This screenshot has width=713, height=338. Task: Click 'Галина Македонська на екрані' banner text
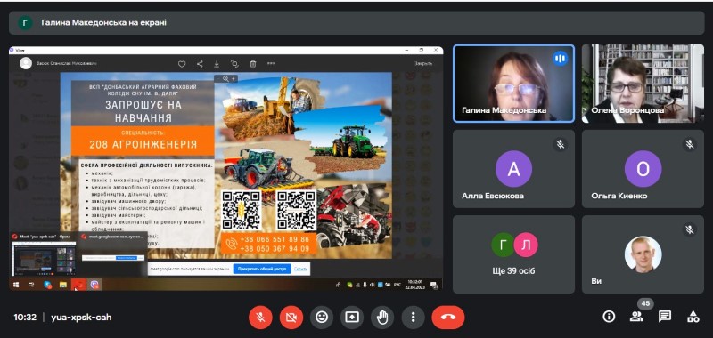click(x=103, y=23)
